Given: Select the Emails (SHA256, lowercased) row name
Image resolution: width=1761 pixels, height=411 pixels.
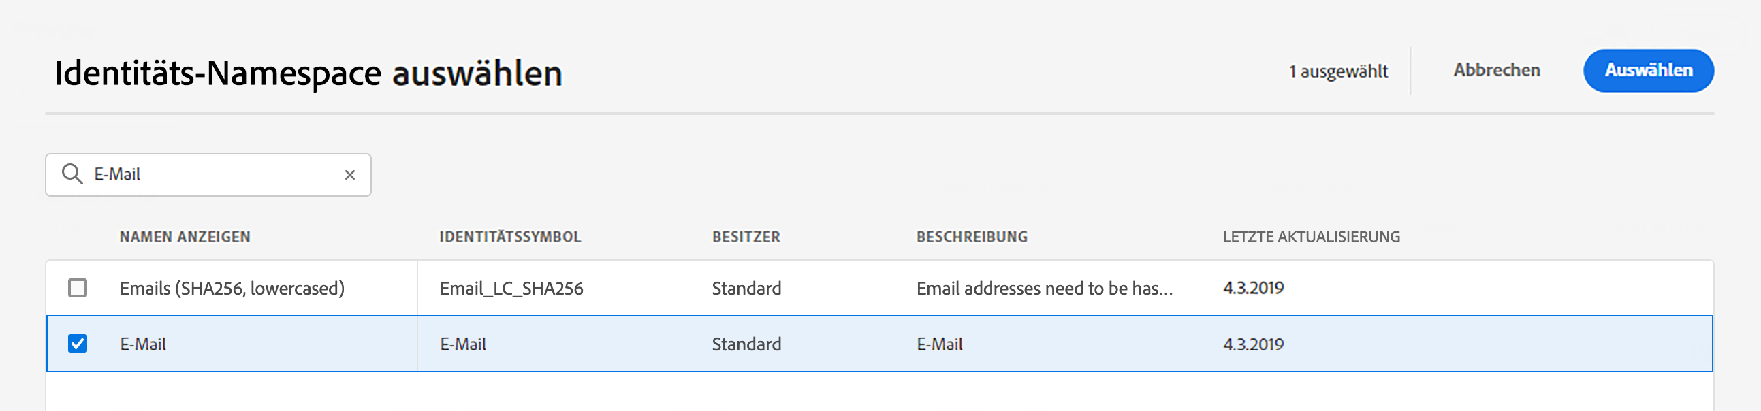Looking at the screenshot, I should click(x=232, y=289).
